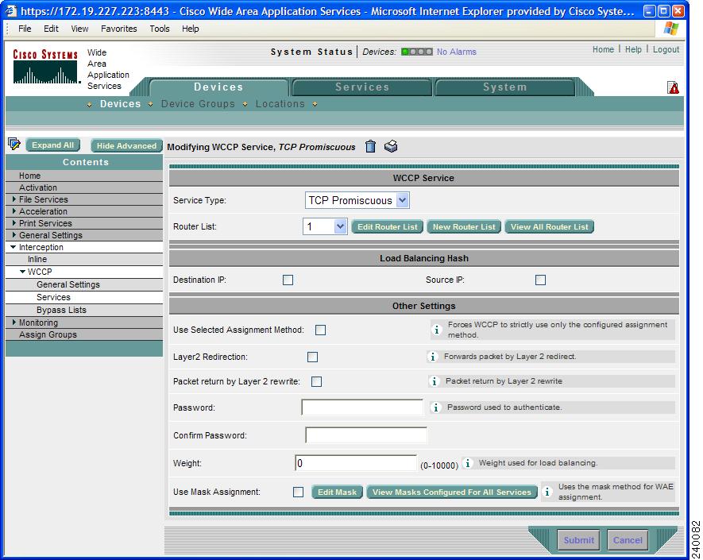
Task: Click the info icon beside Password description
Action: [435, 407]
